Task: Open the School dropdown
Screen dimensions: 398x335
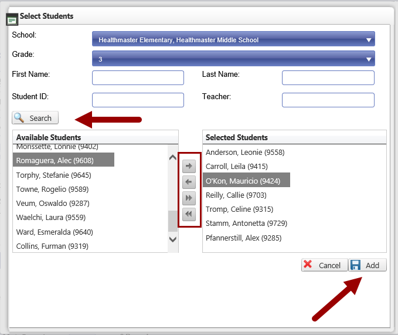Action: pyautogui.click(x=233, y=40)
